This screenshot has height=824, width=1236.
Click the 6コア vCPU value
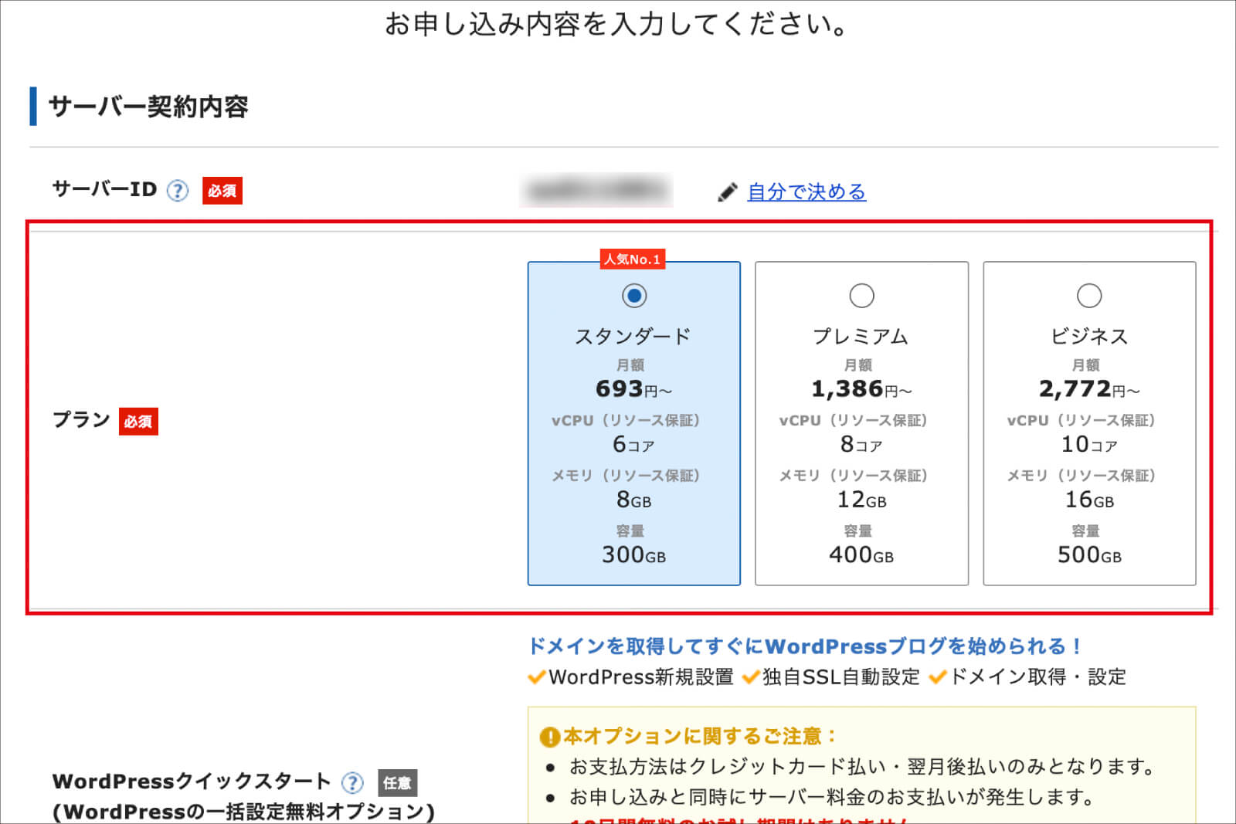tap(633, 445)
